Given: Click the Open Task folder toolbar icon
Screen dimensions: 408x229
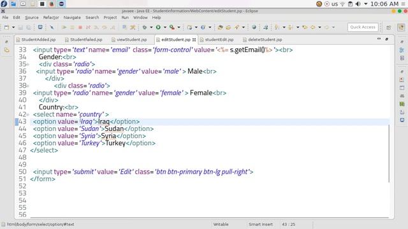Looking at the screenshot, I should (x=228, y=27).
